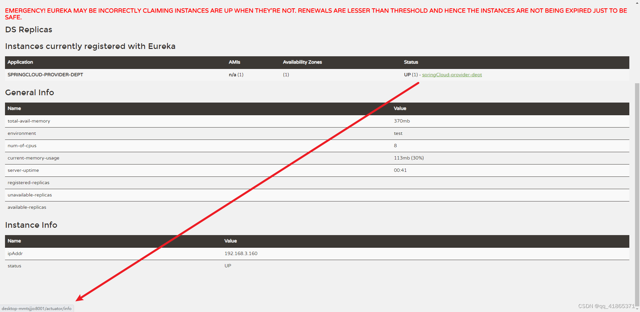640x312 pixels.
Task: Click the DS Replicas heading
Action: point(29,30)
